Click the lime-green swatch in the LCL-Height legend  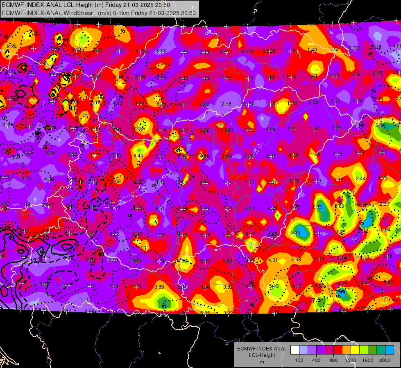coord(364,350)
